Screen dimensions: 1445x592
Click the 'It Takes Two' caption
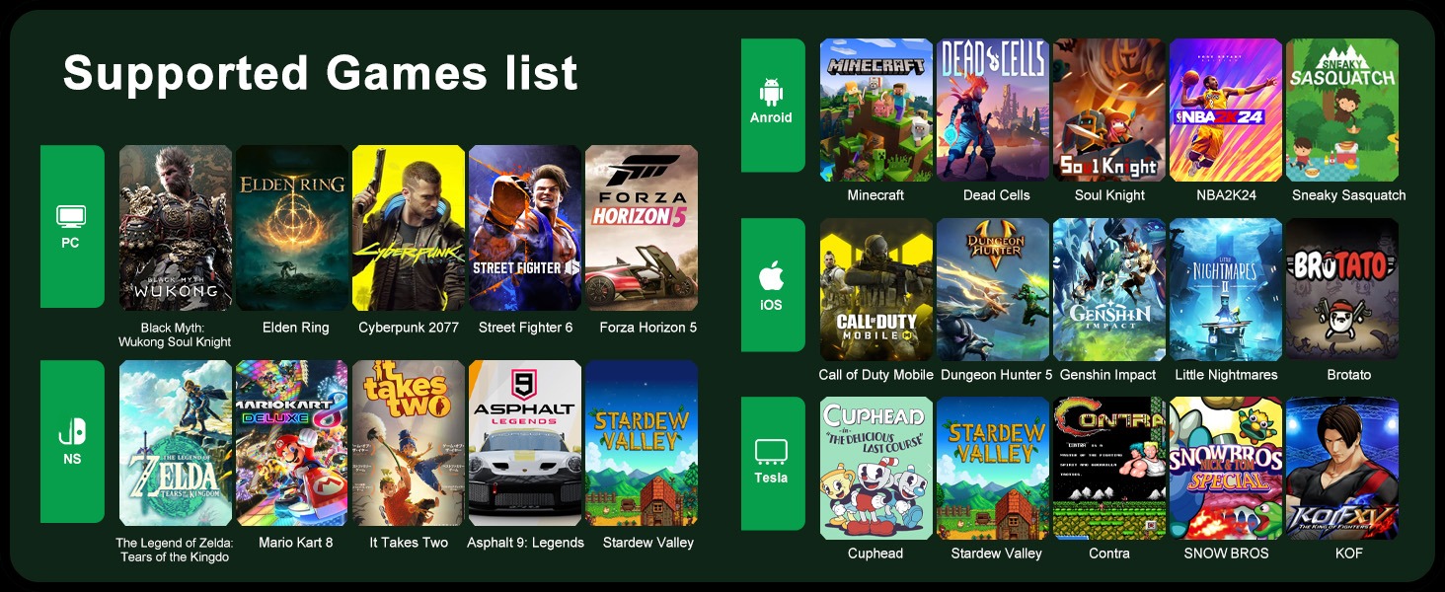[x=409, y=543]
